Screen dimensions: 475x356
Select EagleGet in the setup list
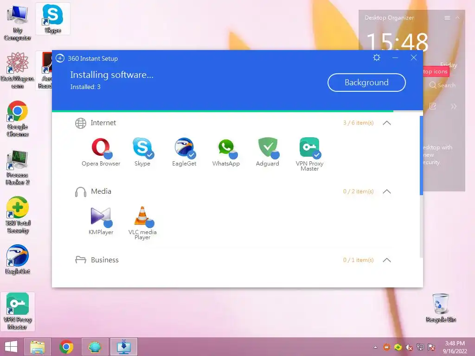(184, 148)
